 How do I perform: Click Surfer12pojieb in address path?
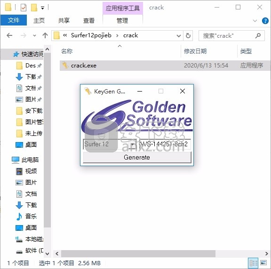(x=91, y=35)
